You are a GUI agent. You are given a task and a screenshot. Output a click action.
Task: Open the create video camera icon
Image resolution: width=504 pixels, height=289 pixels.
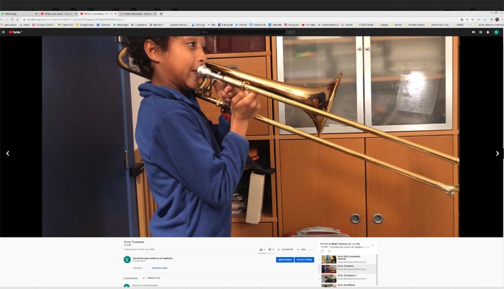(474, 32)
